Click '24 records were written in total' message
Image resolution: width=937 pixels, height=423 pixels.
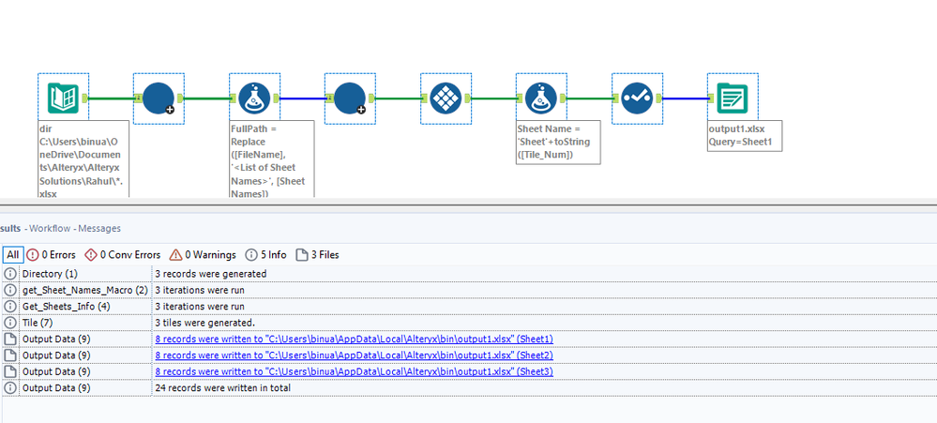tap(222, 387)
